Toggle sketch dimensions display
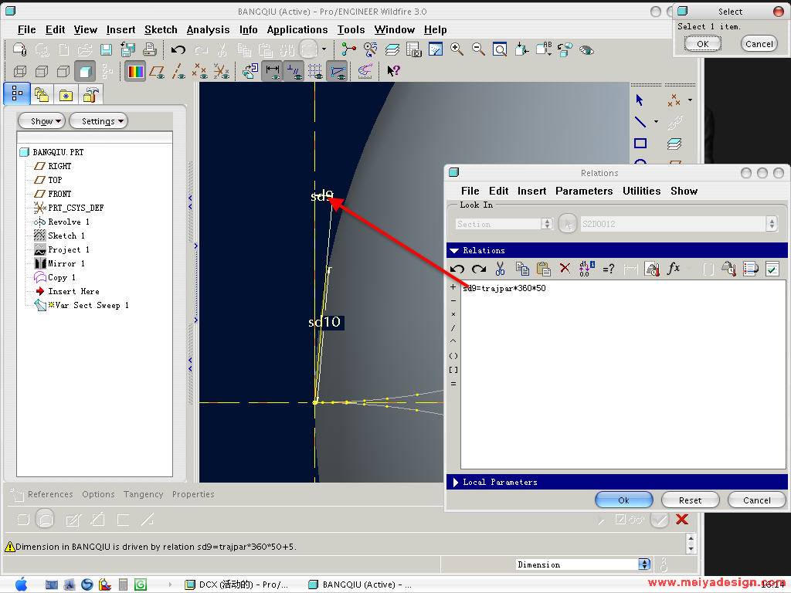 pyautogui.click(x=272, y=72)
